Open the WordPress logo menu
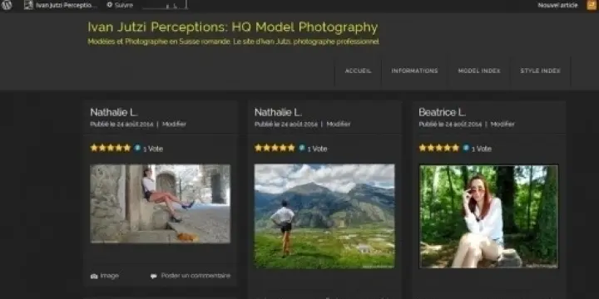599x299 pixels. (x=7, y=5)
